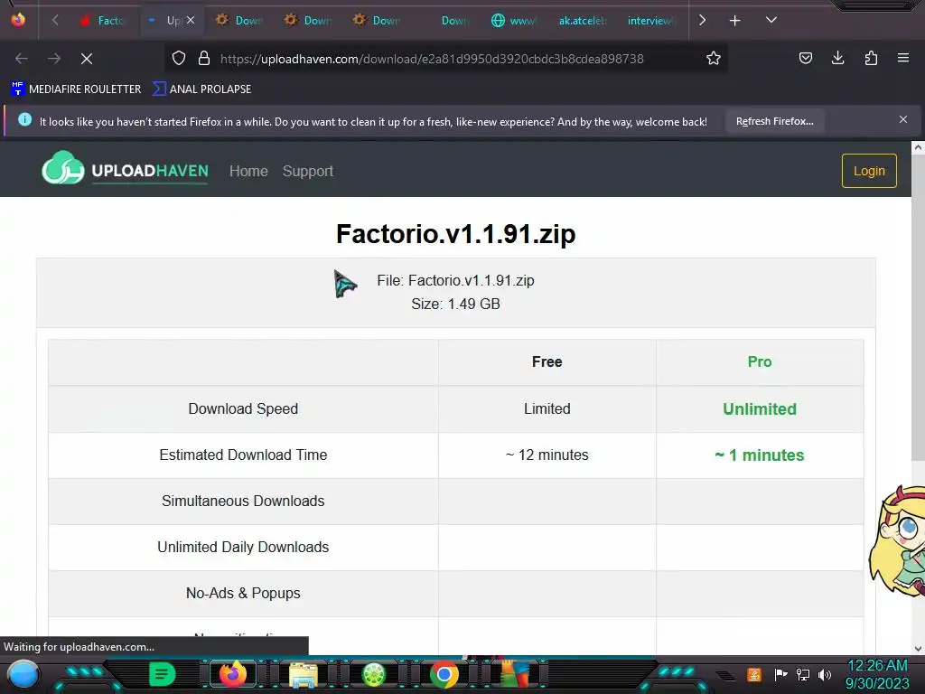Click the Limited speed cell
Screen dimensions: 925x694
click(547, 409)
